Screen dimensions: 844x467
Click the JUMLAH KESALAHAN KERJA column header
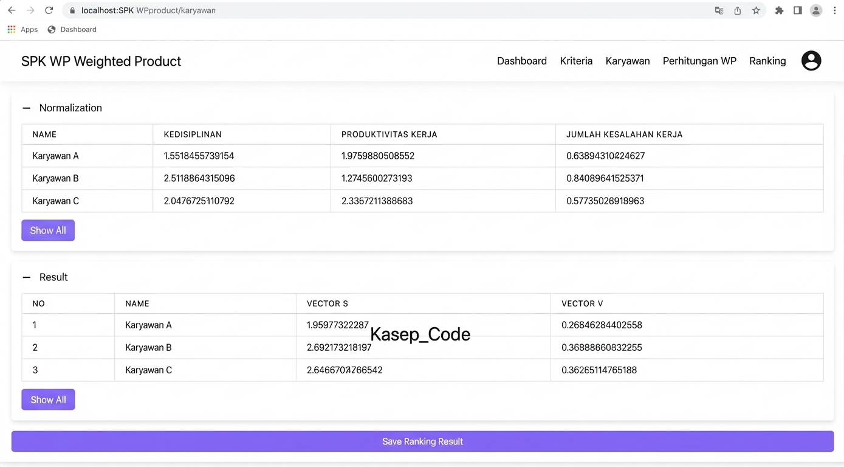coord(624,134)
